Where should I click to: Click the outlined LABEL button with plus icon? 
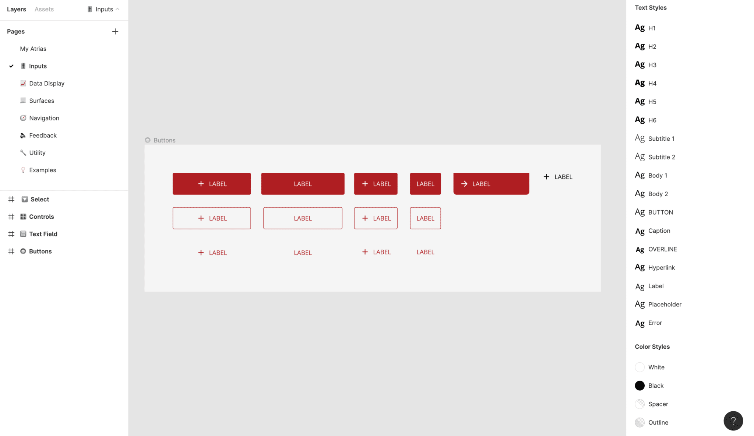(x=212, y=218)
